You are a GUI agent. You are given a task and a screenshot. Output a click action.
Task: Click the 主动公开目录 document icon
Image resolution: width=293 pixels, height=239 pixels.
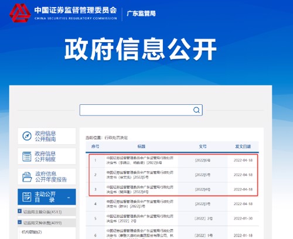click(x=27, y=197)
